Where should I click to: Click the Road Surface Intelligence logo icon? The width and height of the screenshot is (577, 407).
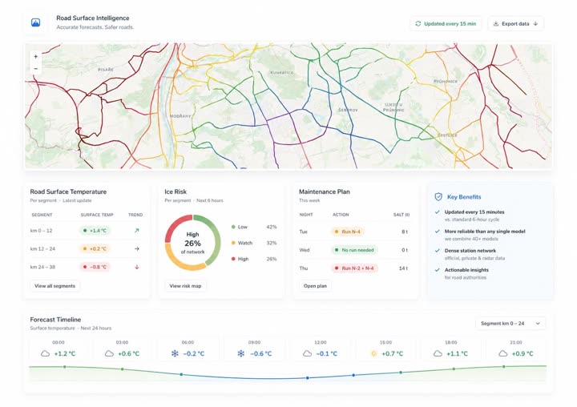[36, 22]
